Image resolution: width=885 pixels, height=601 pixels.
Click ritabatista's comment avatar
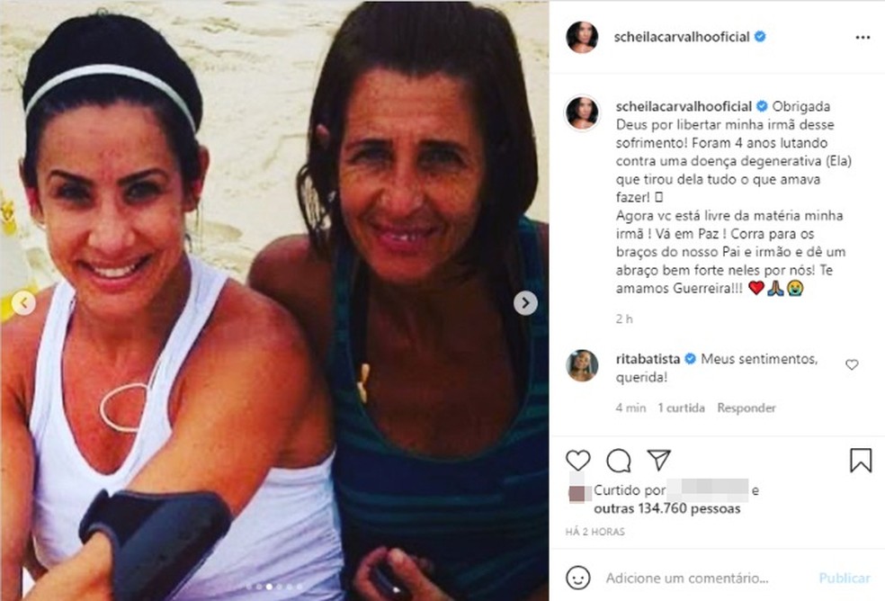coord(582,365)
